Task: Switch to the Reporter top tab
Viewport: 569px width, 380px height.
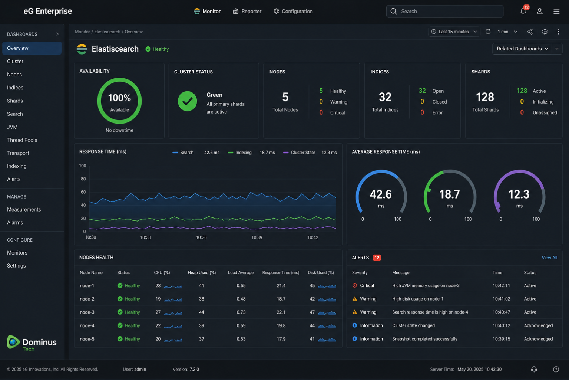Action: (247, 11)
